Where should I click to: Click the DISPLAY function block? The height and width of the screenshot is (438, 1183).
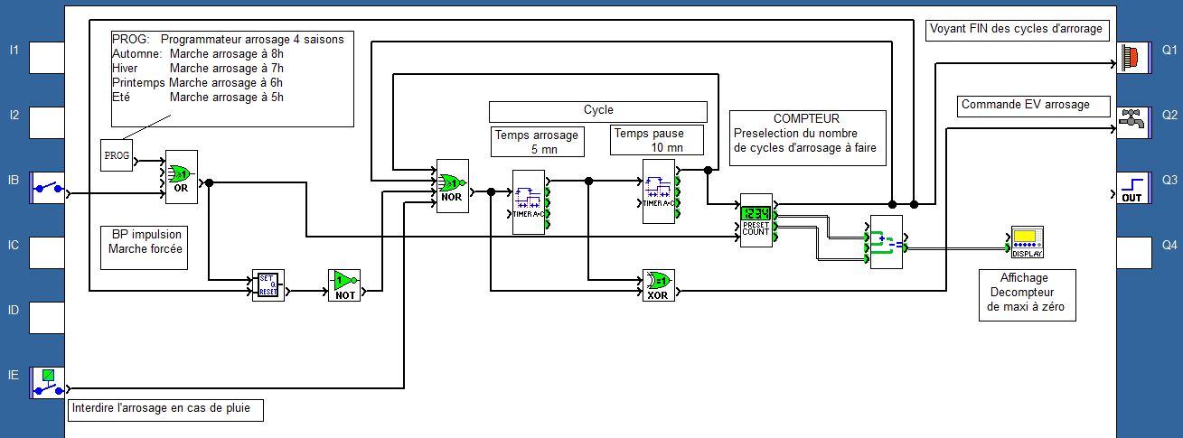[x=1025, y=242]
